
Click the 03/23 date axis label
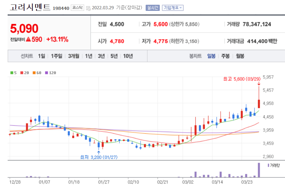247,182
